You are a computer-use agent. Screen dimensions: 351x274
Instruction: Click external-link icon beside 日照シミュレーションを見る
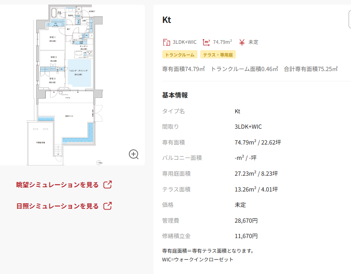pyautogui.click(x=107, y=206)
